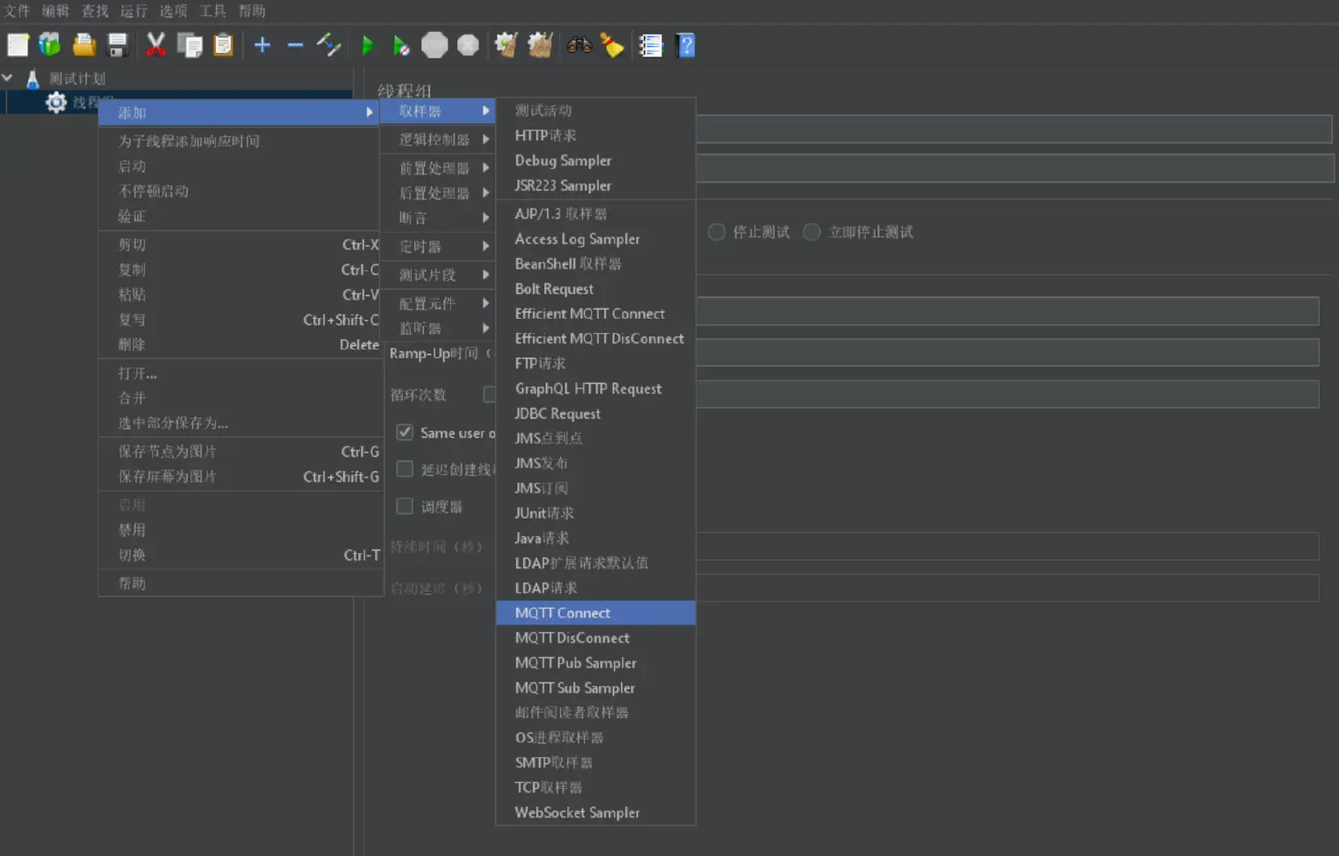Click the Ramp-Up time input field
The width and height of the screenshot is (1339, 856).
(1007, 352)
